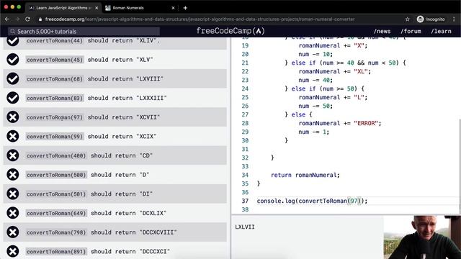
Task: Click the browser forward arrow
Action: (x=17, y=19)
